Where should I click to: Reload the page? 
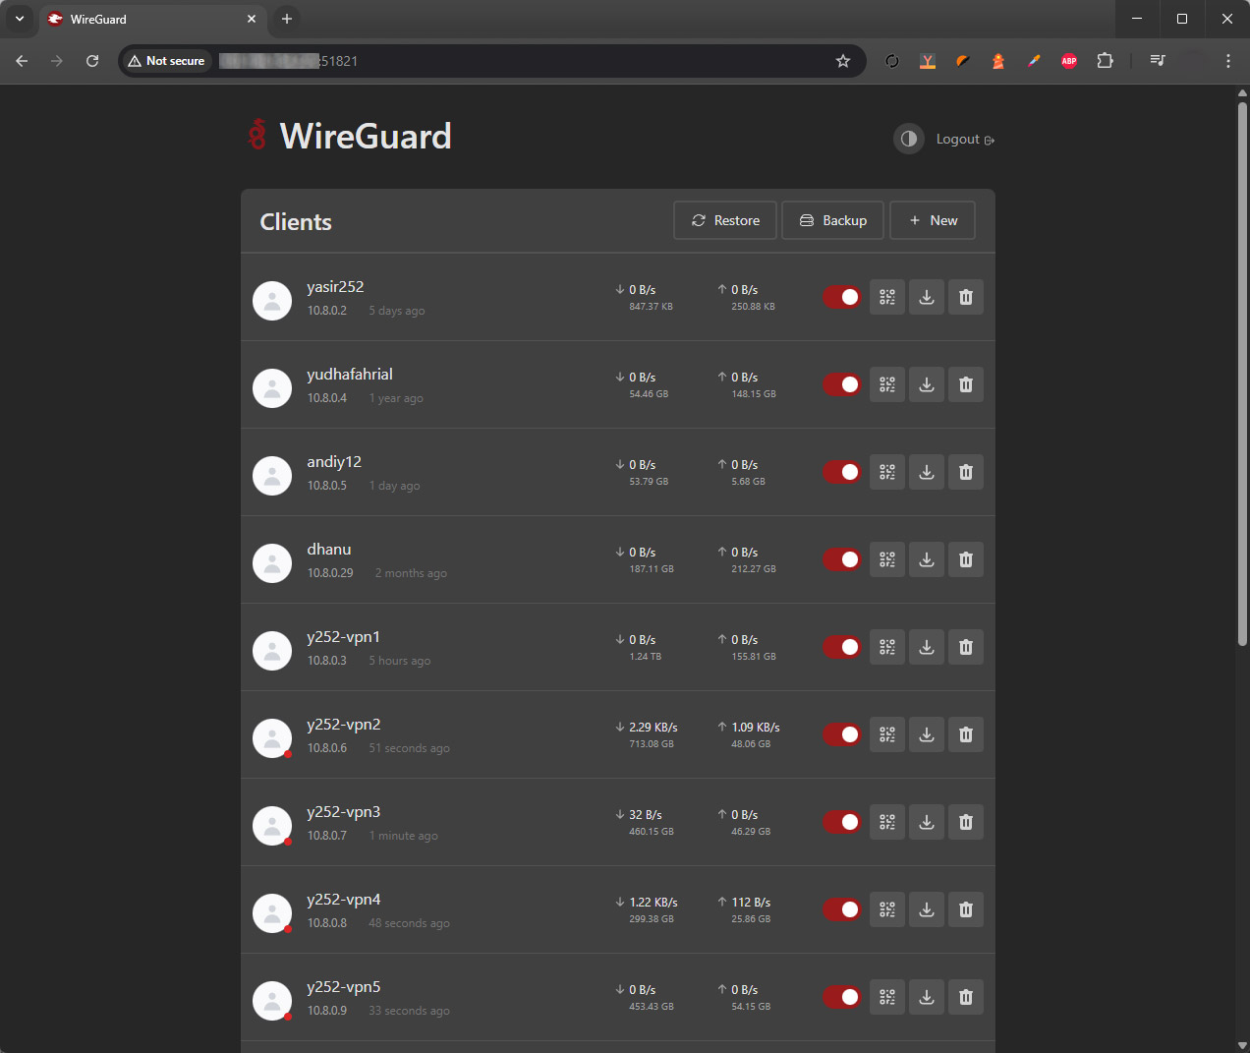(x=92, y=61)
